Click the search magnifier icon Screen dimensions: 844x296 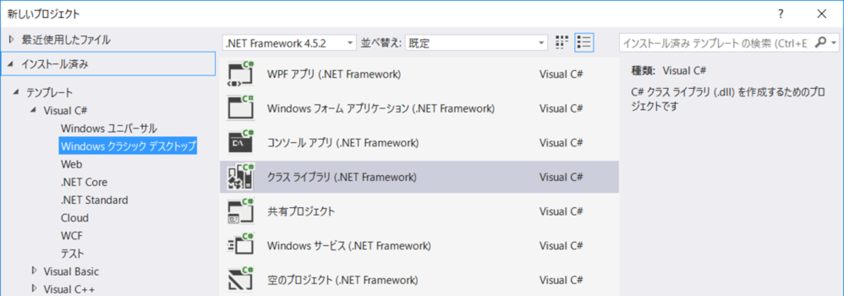[821, 43]
